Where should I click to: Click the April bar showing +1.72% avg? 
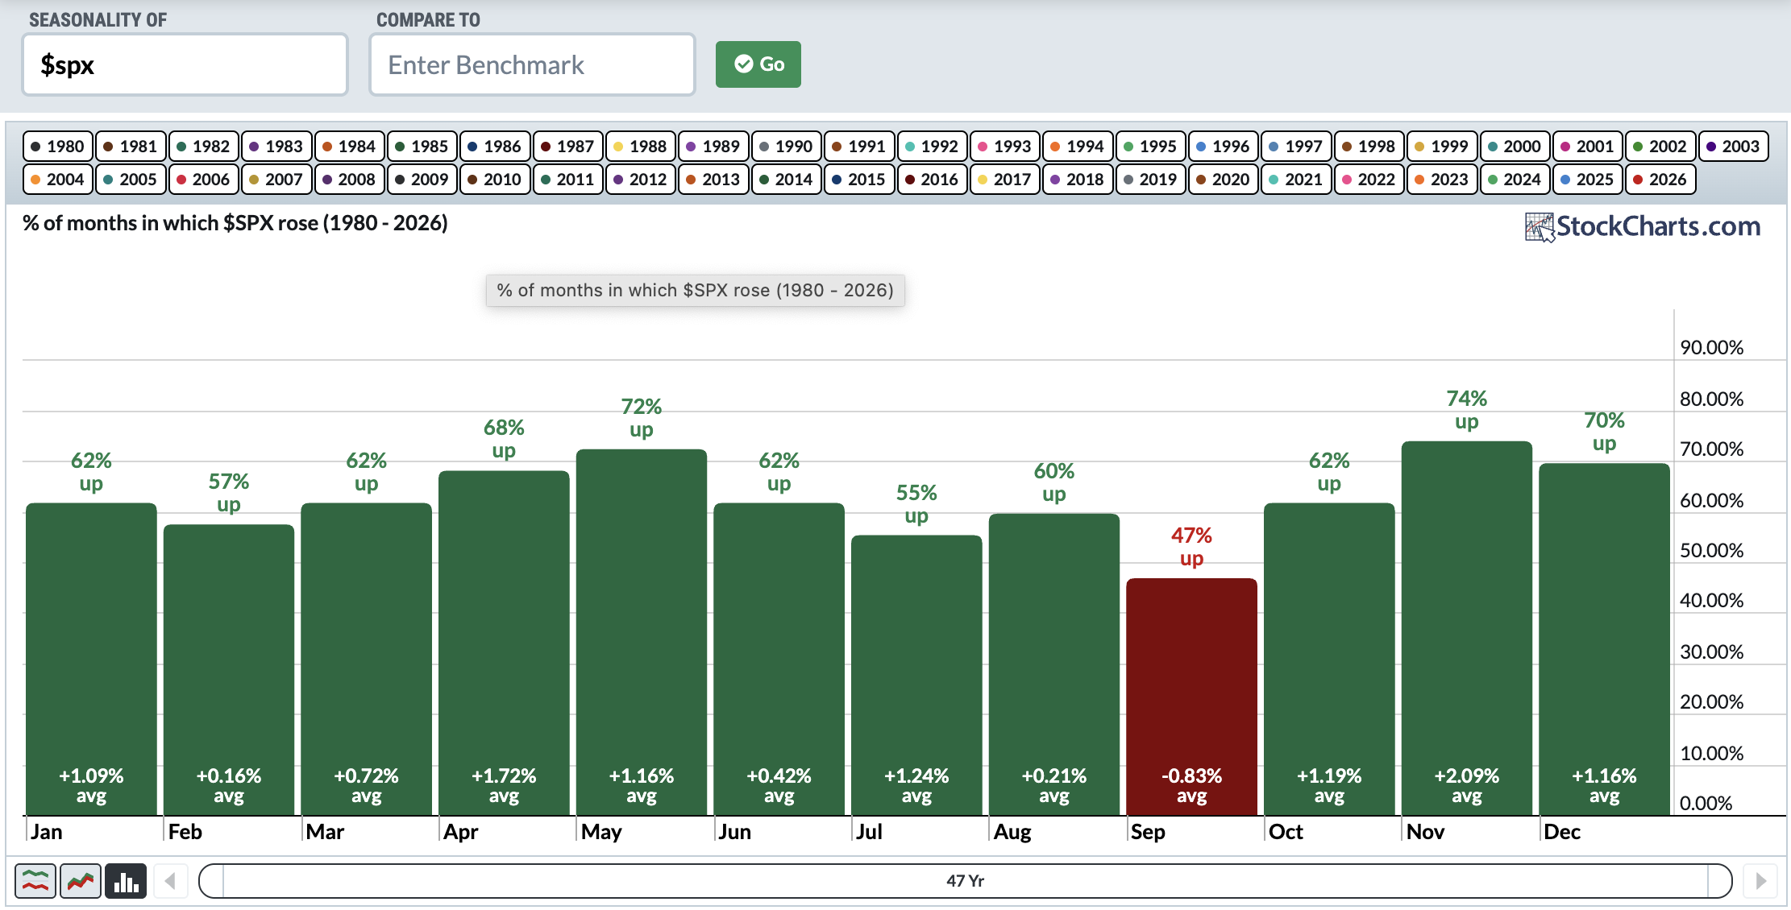504,643
